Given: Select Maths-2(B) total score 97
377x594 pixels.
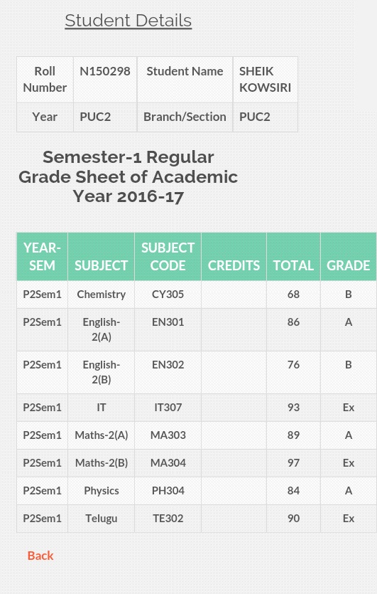Looking at the screenshot, I should 293,462.
